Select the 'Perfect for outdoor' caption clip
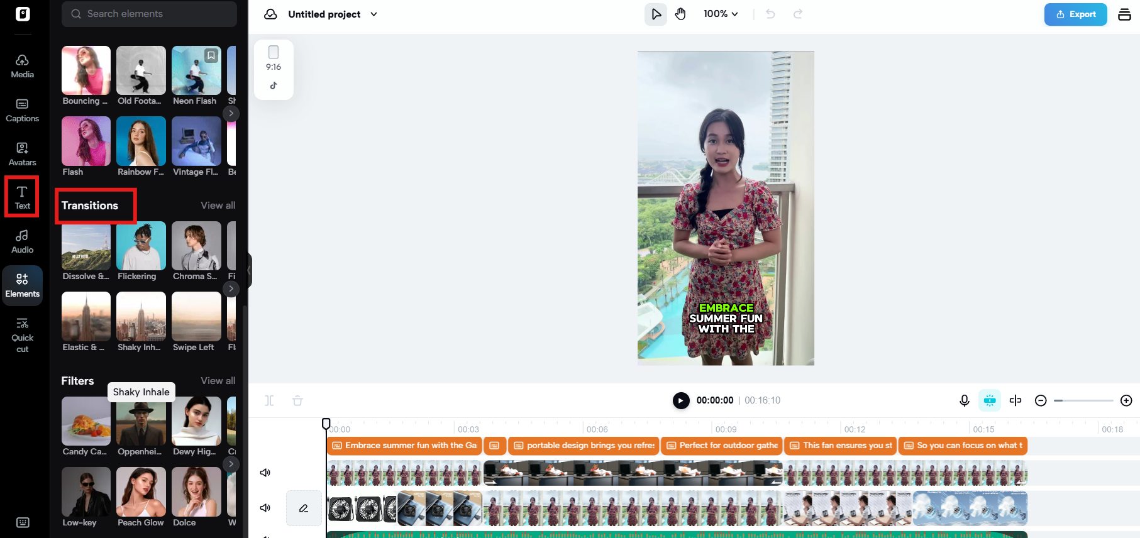This screenshot has height=538, width=1140. tap(722, 446)
